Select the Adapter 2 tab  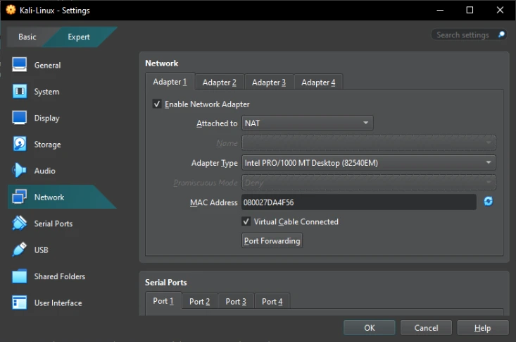tap(220, 82)
